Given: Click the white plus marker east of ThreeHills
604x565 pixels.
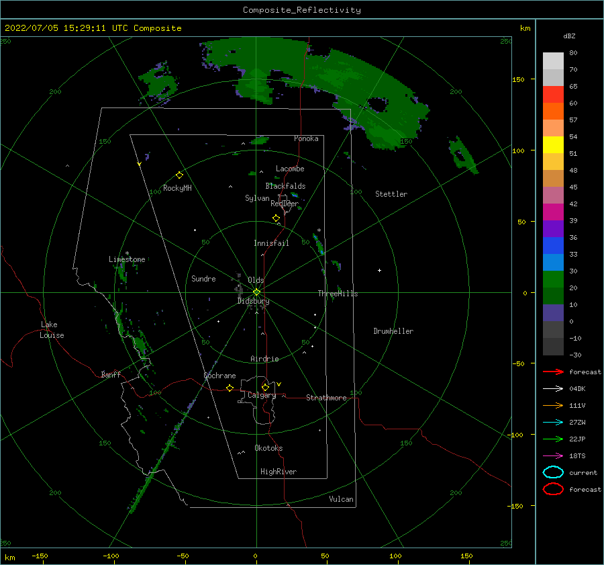Looking at the screenshot, I should click(379, 270).
